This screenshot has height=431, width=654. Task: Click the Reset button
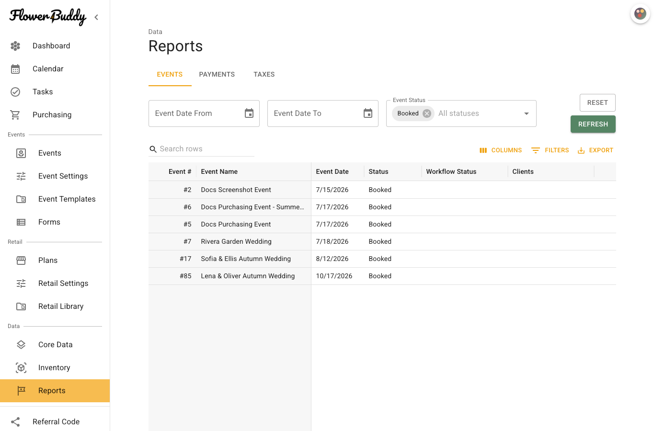(597, 103)
